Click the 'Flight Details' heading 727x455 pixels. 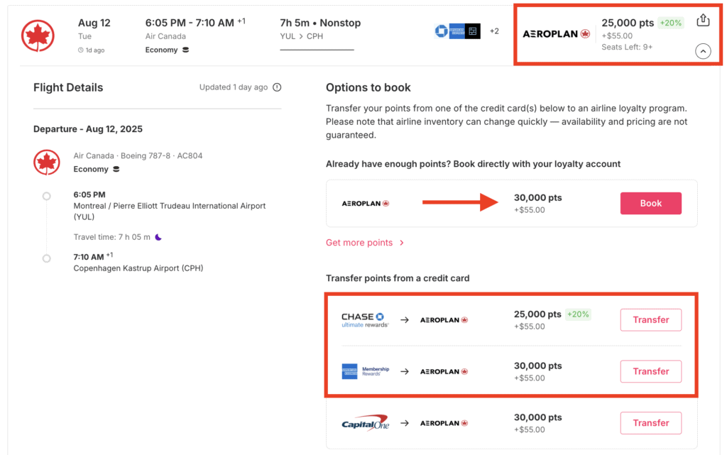pyautogui.click(x=68, y=87)
